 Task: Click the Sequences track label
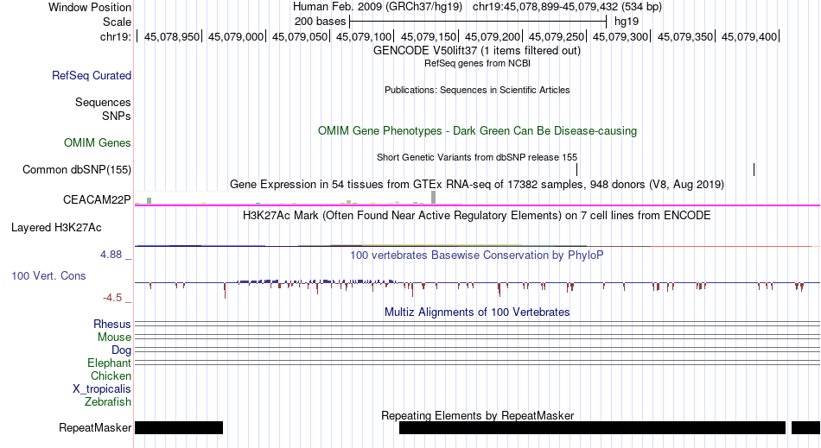[103, 102]
